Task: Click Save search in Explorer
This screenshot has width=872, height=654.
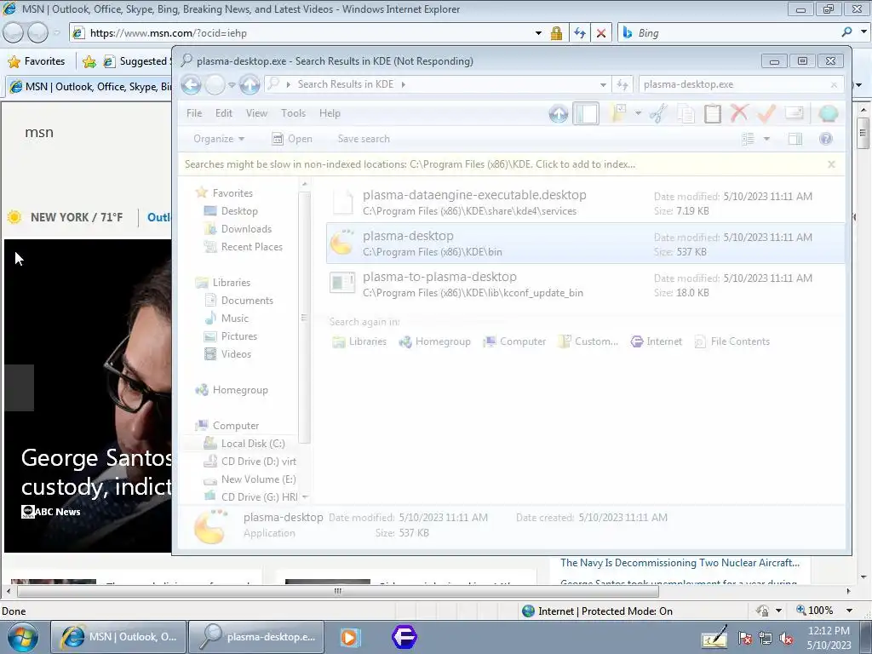Action: click(364, 139)
